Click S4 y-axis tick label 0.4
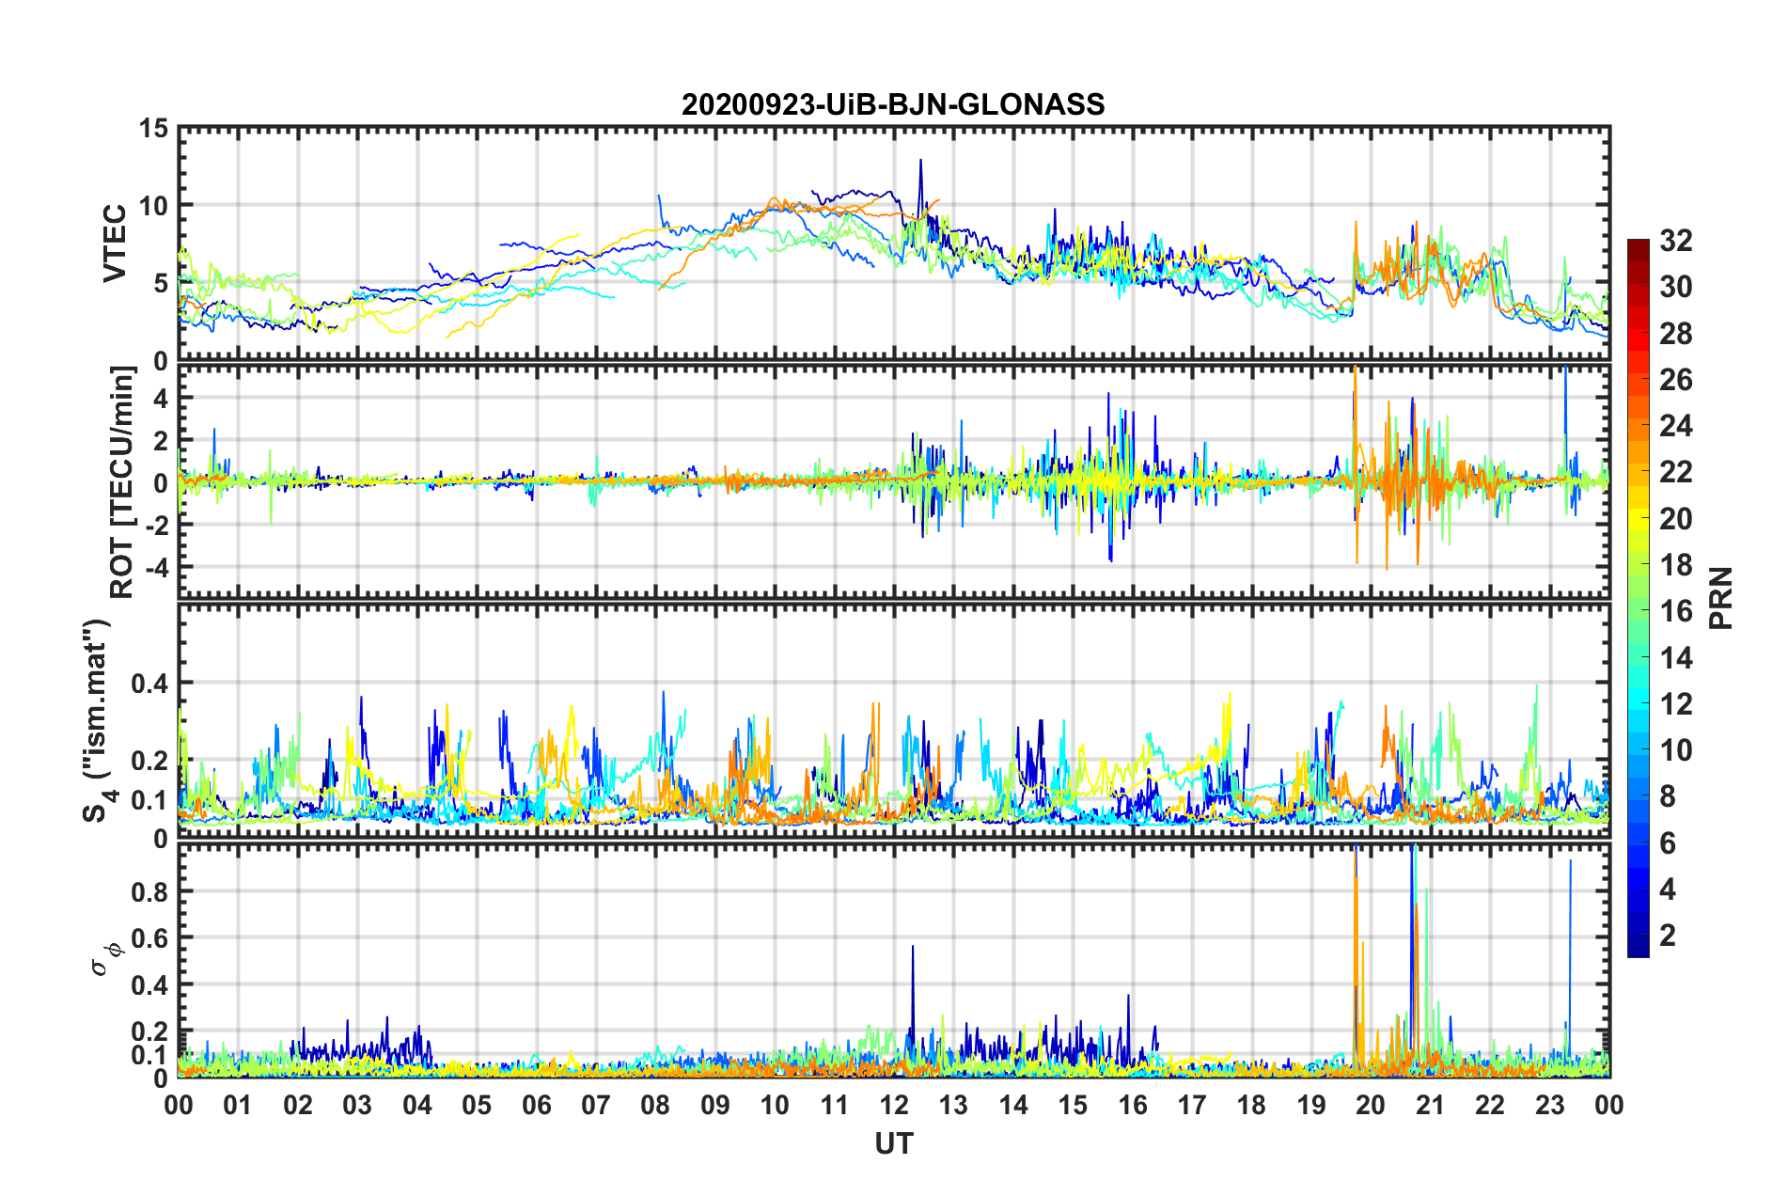 150,684
